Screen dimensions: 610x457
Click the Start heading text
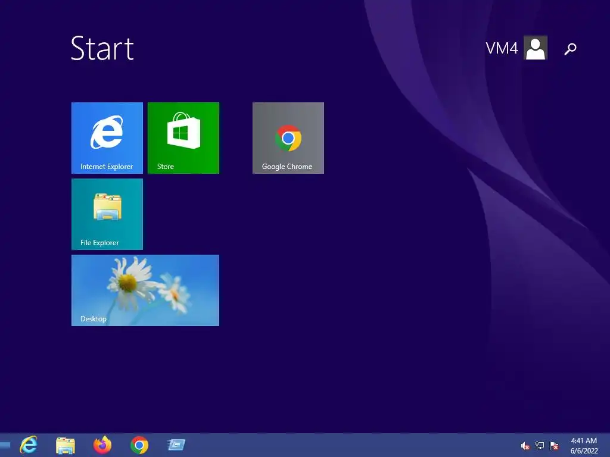pyautogui.click(x=102, y=48)
